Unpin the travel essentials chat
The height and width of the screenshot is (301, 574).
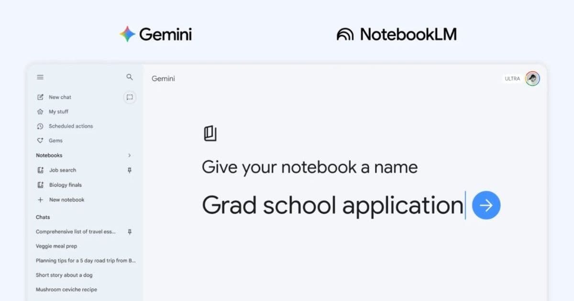pyautogui.click(x=129, y=231)
